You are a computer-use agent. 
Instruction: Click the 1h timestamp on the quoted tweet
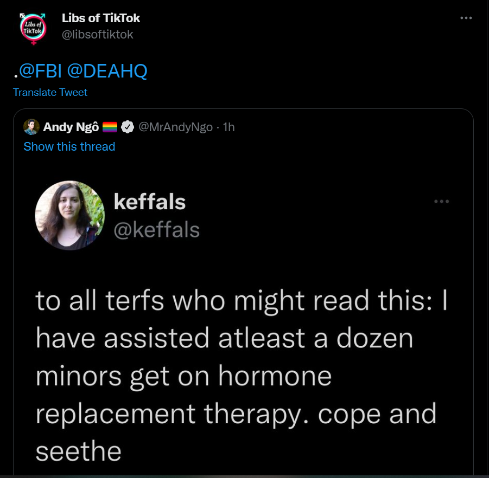point(228,127)
